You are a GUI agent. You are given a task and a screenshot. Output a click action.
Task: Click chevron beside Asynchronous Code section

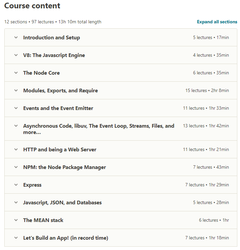[16, 126]
